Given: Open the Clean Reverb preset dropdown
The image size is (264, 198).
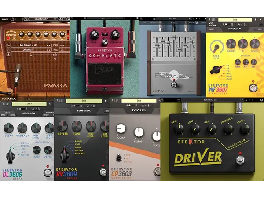Looking at the screenshot, I should 43,19.
